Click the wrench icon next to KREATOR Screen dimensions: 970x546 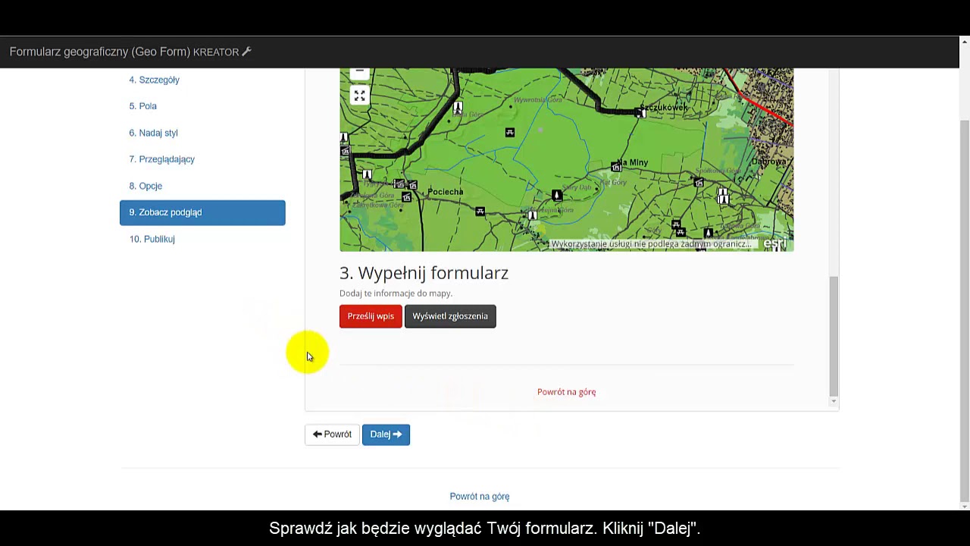[x=246, y=52]
